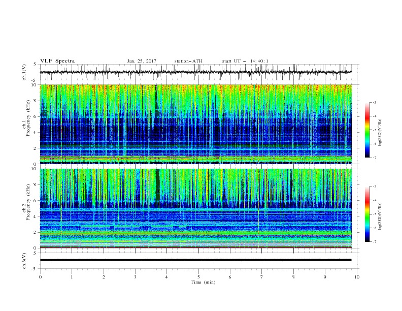Click the '2' kHz tick on ch.1 spectrogram
Image resolution: width=402 pixels, height=311 pixels.
tap(35, 148)
